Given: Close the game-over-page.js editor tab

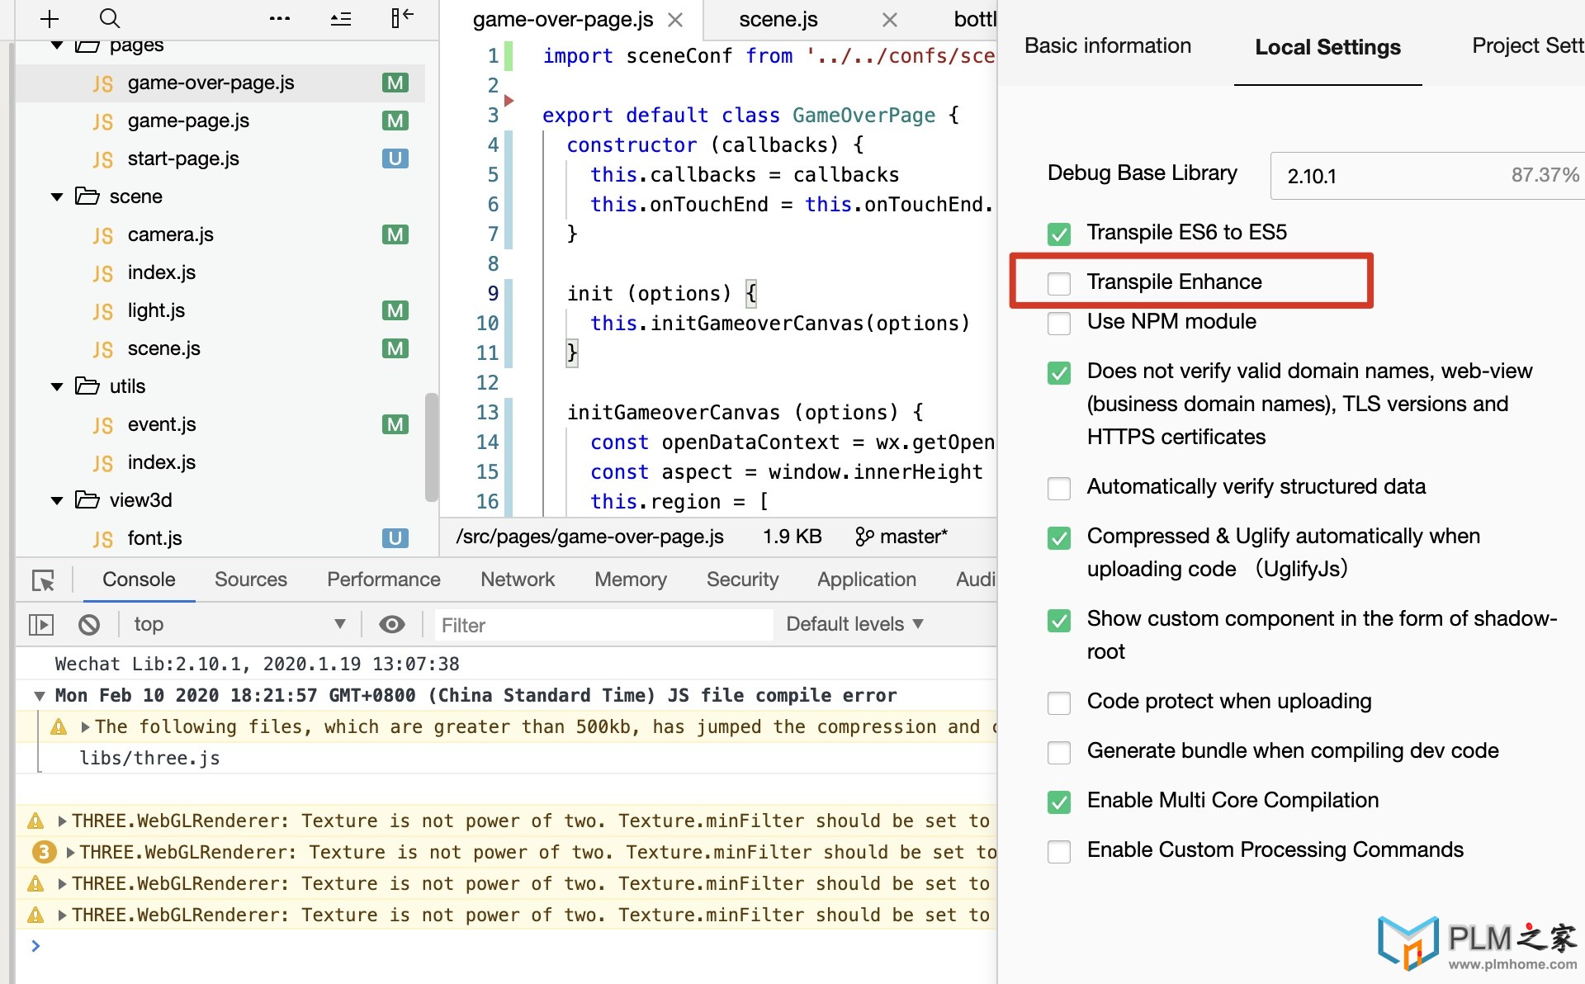Looking at the screenshot, I should point(675,20).
